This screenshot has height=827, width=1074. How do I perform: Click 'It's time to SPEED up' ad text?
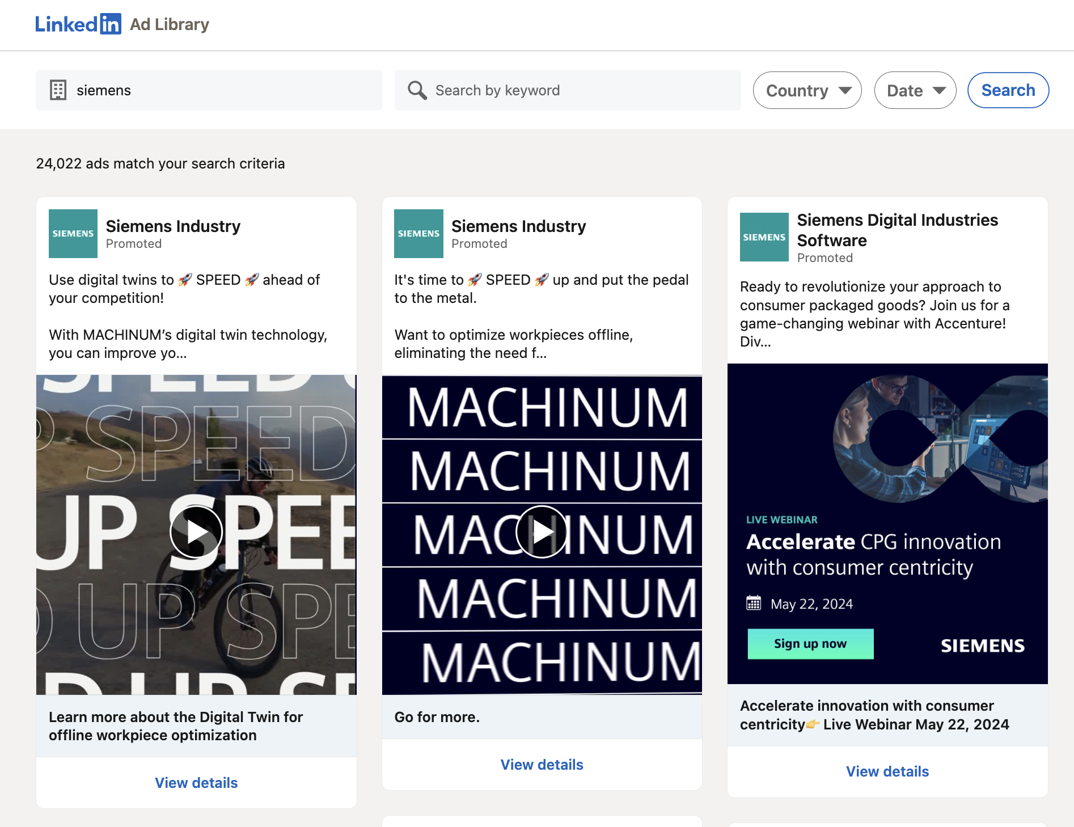click(541, 289)
